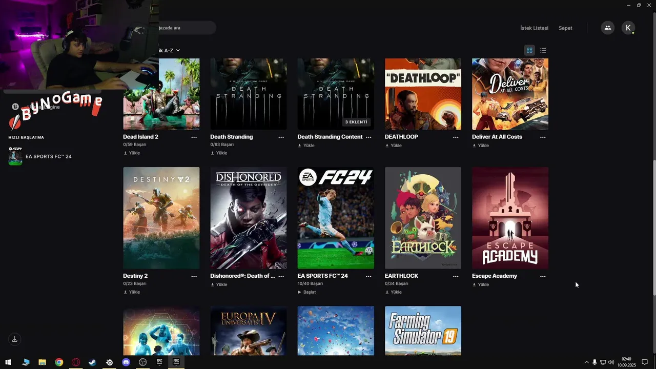The height and width of the screenshot is (369, 656).
Task: Switch library to list view
Action: 543,50
